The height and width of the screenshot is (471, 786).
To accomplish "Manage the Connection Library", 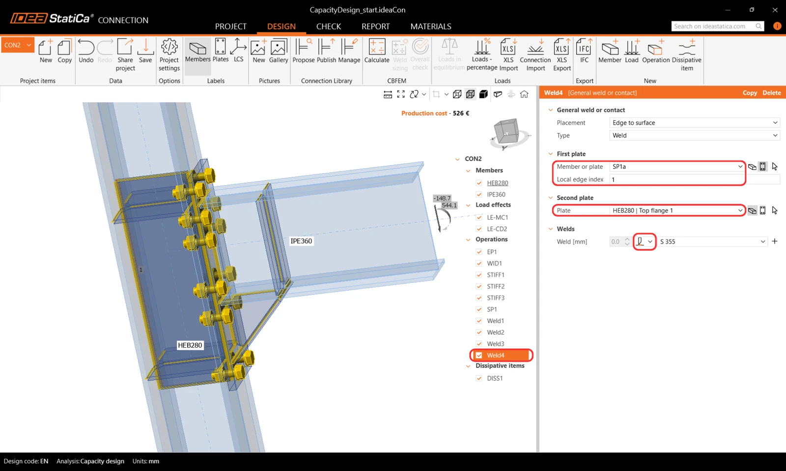I will coord(349,51).
